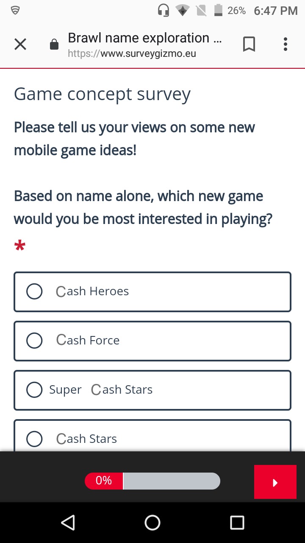Pick the Super Cash Stars radio option

click(34, 390)
